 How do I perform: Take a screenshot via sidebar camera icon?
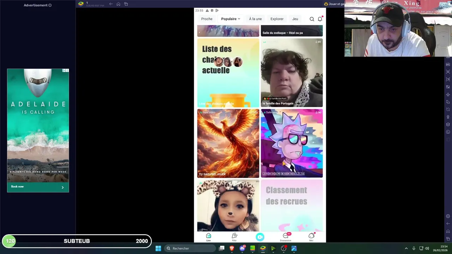(448, 72)
